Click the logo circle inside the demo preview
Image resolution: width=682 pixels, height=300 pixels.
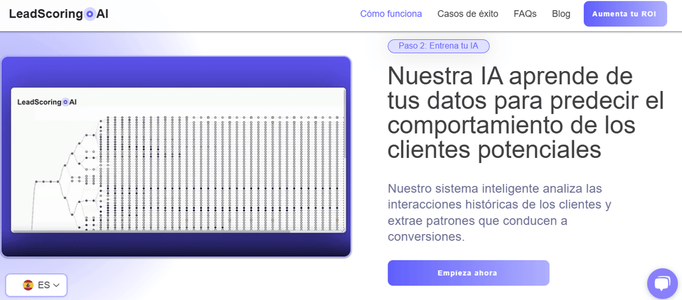(65, 102)
